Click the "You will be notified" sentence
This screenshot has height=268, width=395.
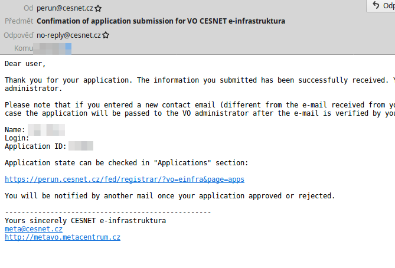pos(169,195)
